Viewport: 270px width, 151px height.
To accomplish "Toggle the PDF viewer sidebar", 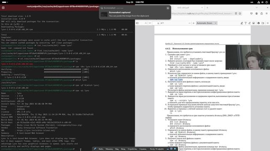I will tap(137, 23).
